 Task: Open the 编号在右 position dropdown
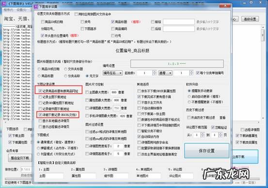click(112, 73)
